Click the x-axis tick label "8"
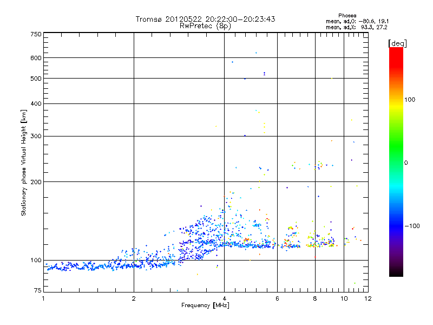This screenshot has width=433, height=325. point(315,298)
